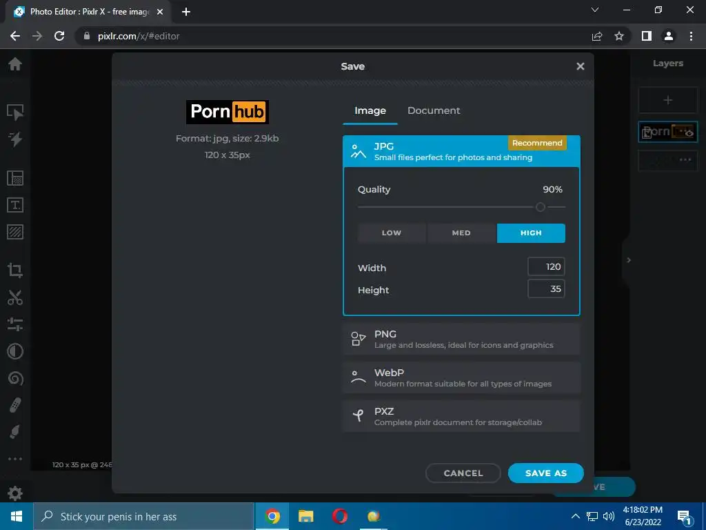Screen dimensions: 706x530
Task: Click the SAVE AS button
Action: [x=546, y=473]
